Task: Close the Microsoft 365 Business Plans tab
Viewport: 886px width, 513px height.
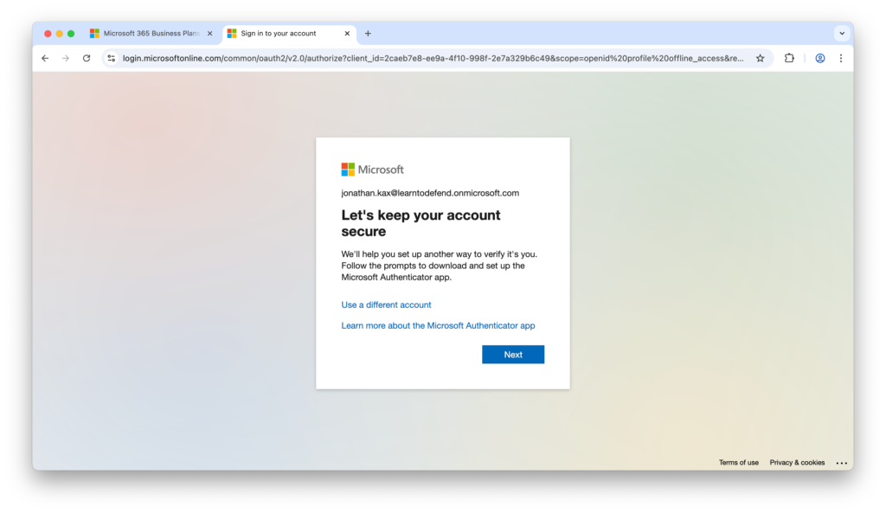Action: pos(209,34)
